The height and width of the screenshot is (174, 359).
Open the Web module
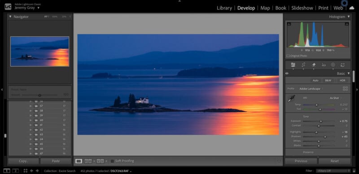point(338,8)
